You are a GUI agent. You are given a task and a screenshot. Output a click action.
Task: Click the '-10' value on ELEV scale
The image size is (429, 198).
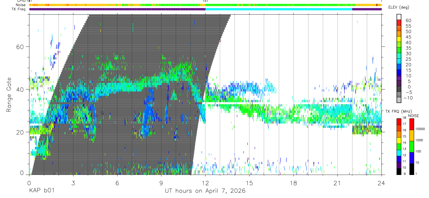(409, 98)
